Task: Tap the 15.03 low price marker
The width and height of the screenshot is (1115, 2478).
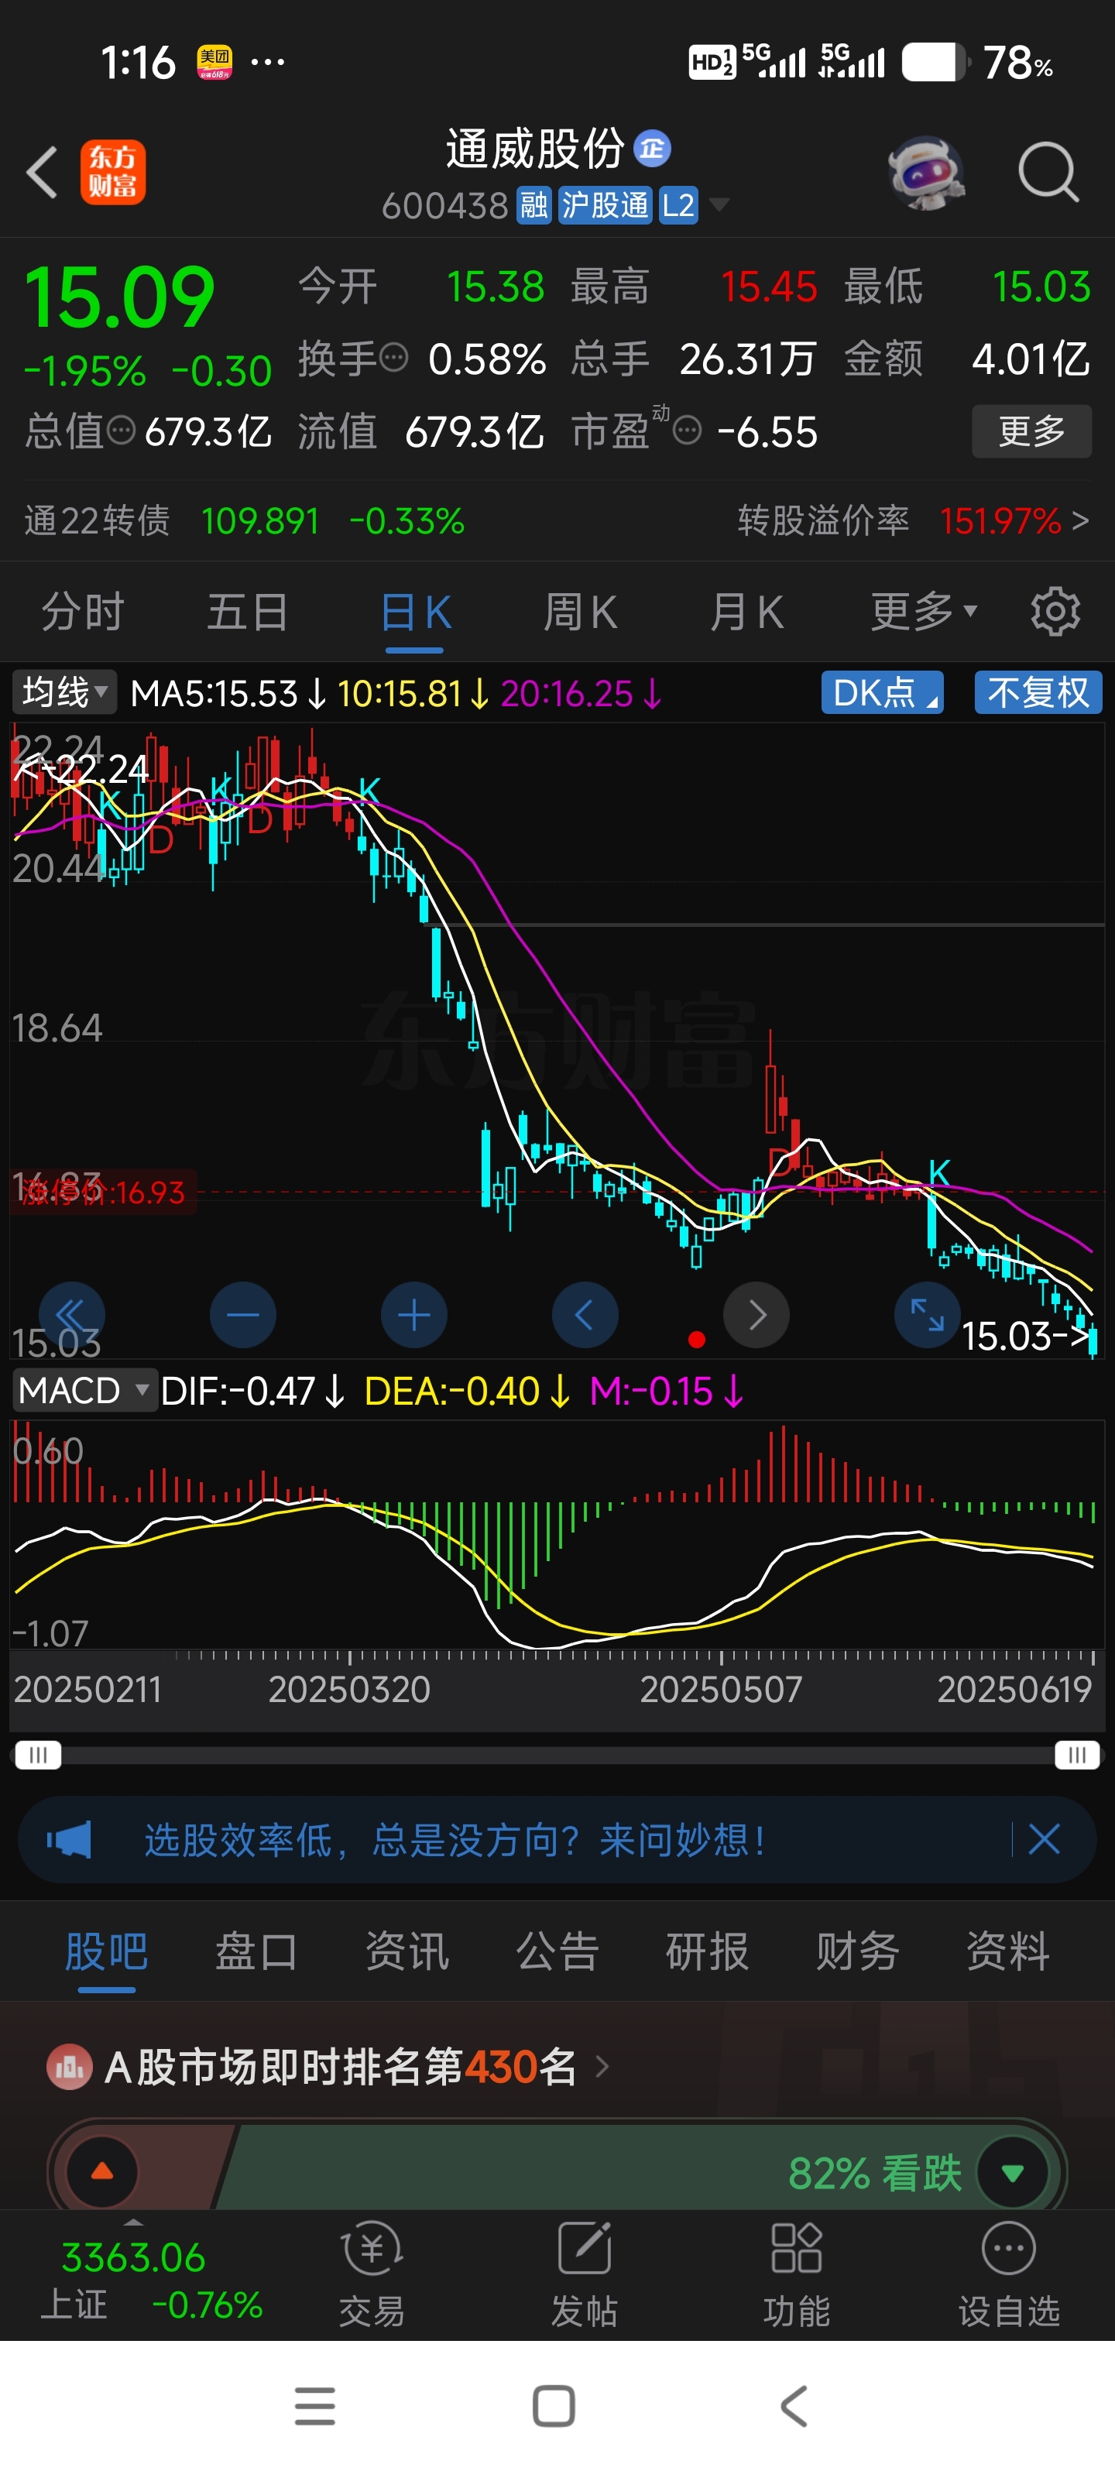Action: pos(1024,1335)
